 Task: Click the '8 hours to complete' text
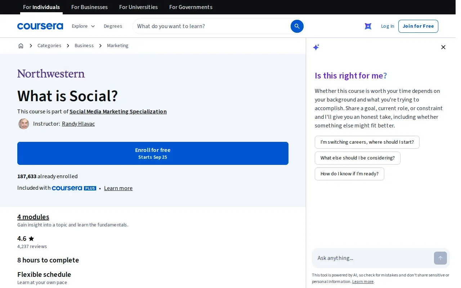pos(48,260)
